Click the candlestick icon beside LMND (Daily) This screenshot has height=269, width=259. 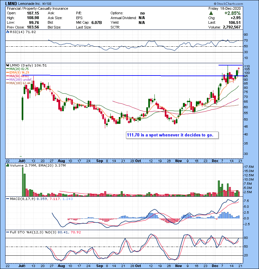7,65
